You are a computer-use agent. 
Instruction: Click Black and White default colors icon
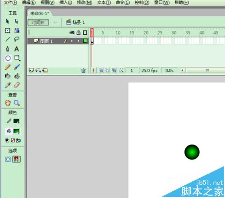pyautogui.click(x=7, y=140)
